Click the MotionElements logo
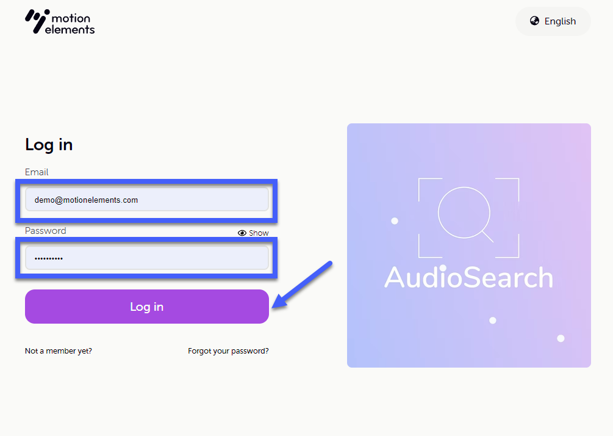This screenshot has width=613, height=436. pos(60,21)
